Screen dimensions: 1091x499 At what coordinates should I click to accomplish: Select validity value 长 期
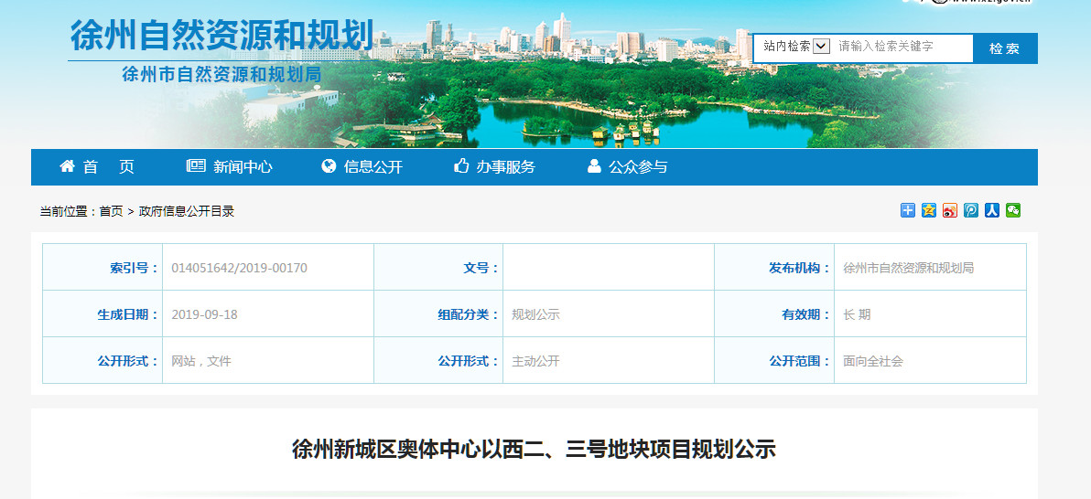pyautogui.click(x=857, y=314)
